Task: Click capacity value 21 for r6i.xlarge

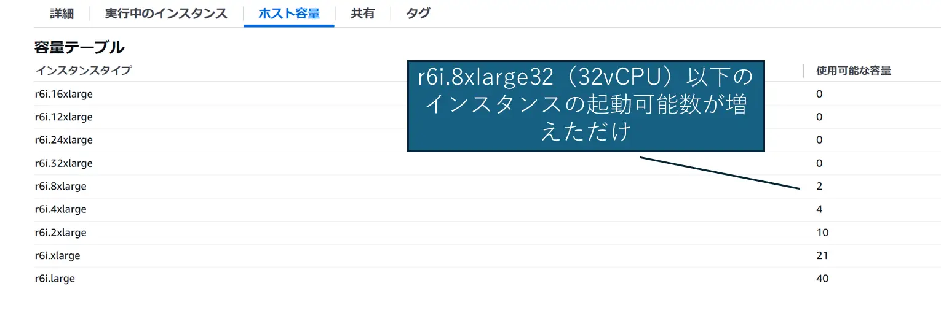Action: click(822, 255)
